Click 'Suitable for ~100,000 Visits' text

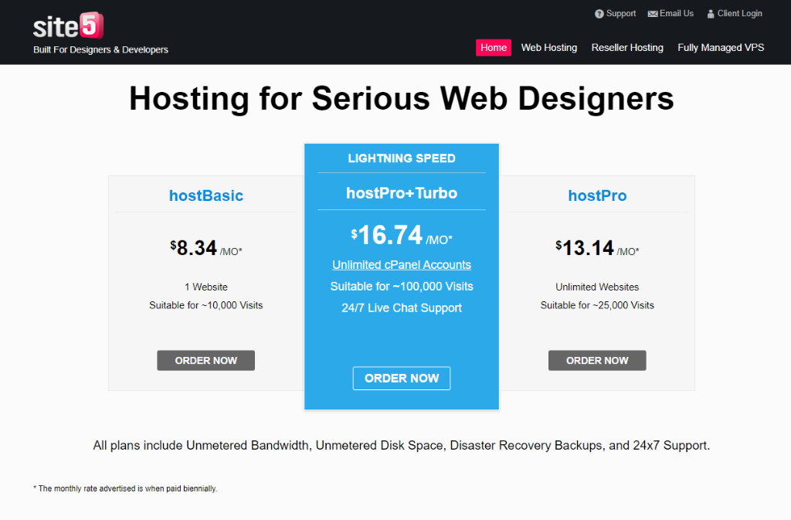(402, 287)
